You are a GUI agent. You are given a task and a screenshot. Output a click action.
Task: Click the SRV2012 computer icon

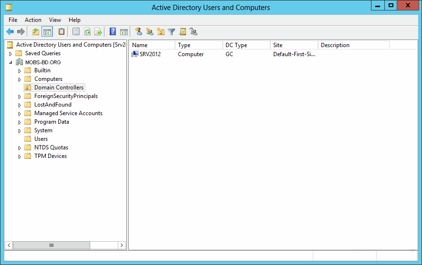click(x=135, y=54)
